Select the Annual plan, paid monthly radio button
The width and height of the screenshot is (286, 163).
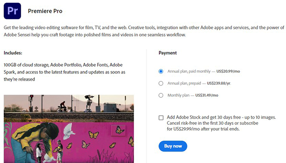pos(161,71)
